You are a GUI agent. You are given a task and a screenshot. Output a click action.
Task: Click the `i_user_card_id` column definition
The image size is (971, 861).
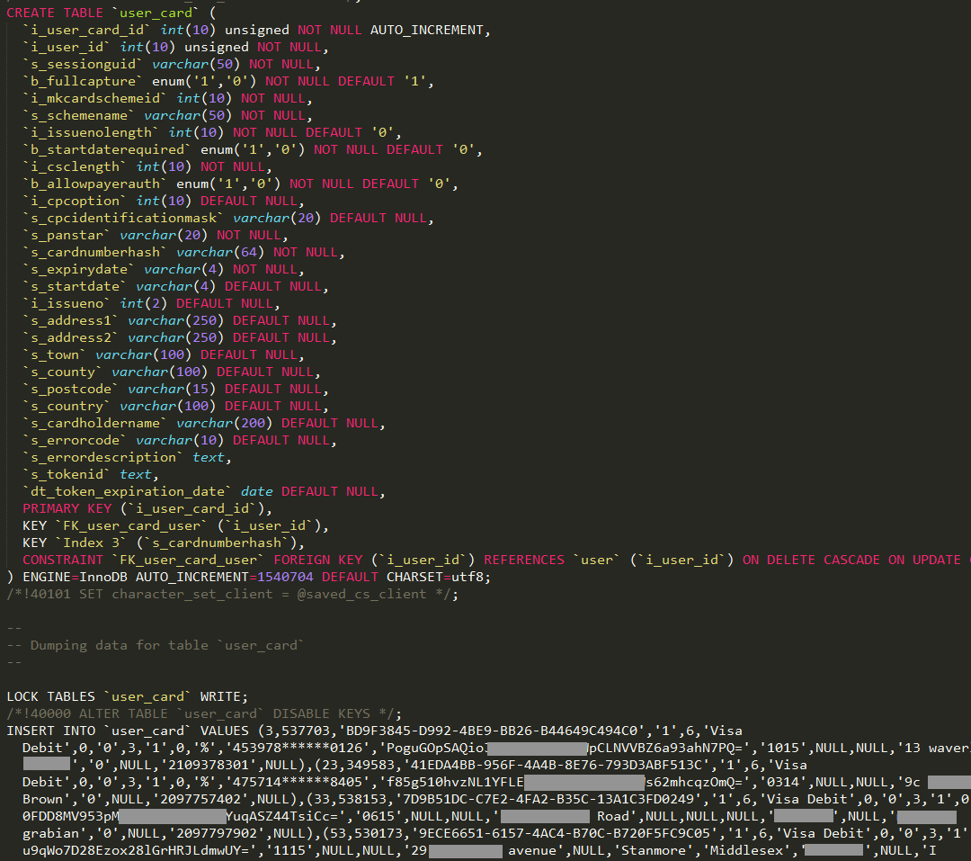tap(256, 30)
